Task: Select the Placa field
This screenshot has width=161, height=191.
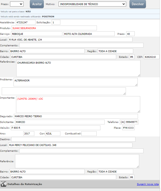Action: pos(128,128)
